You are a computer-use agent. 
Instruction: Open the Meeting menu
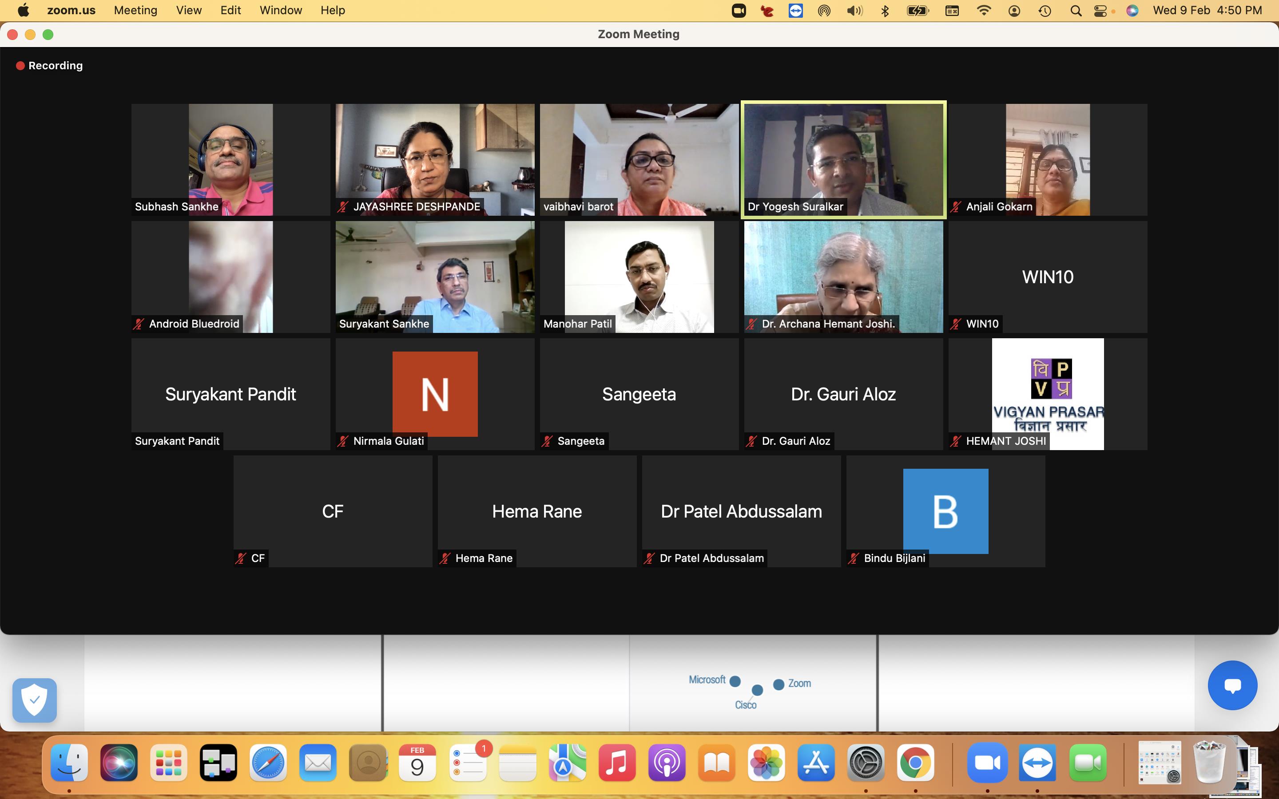tap(136, 10)
